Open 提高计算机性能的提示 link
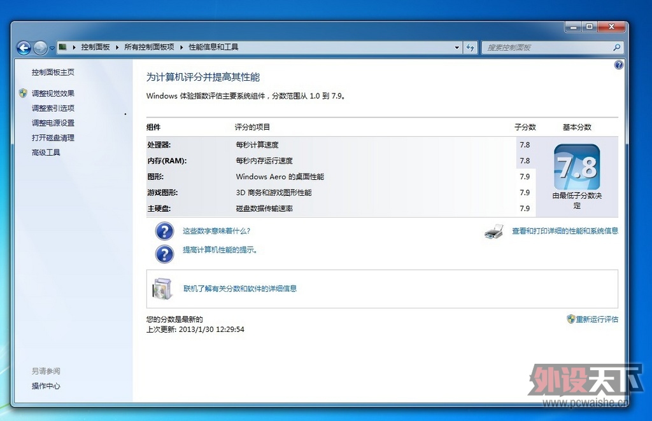 (220, 250)
